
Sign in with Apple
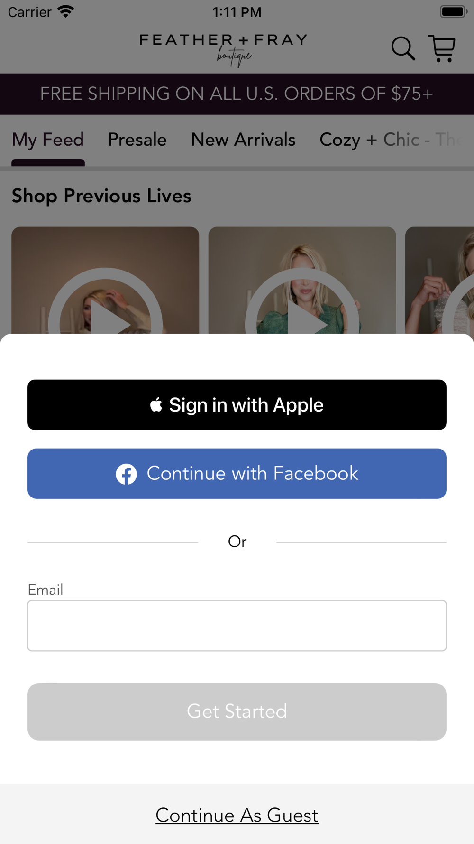point(237,405)
